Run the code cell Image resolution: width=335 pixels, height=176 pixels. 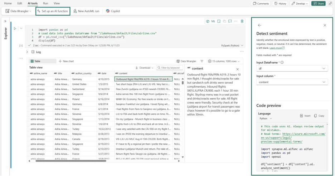coord(15,28)
